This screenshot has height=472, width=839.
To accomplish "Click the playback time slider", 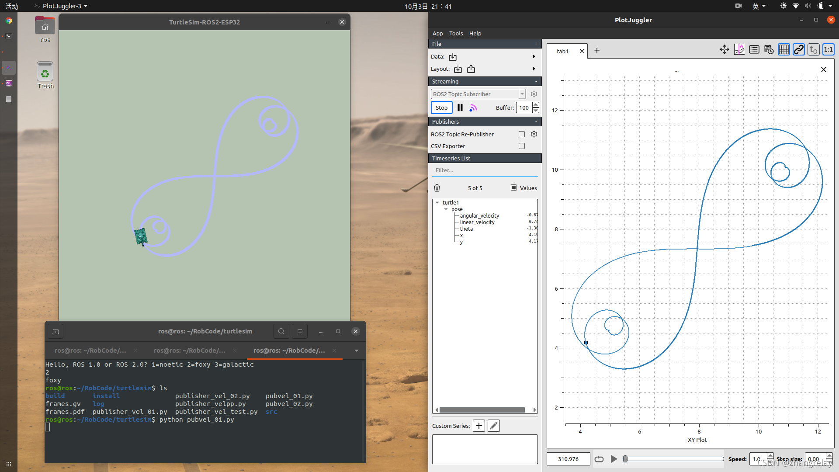I will 673,459.
